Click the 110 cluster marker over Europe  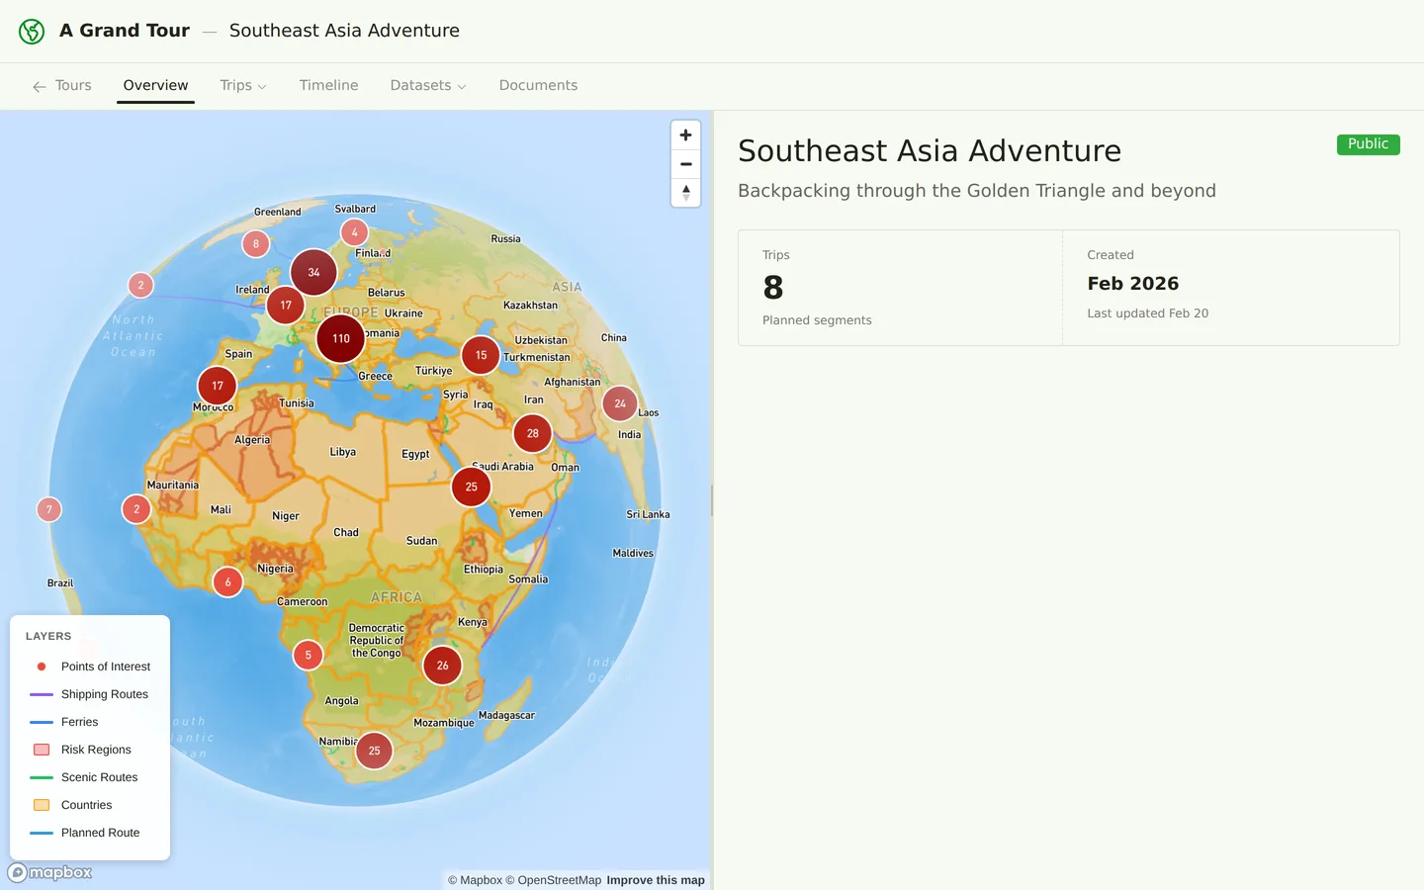[341, 338]
